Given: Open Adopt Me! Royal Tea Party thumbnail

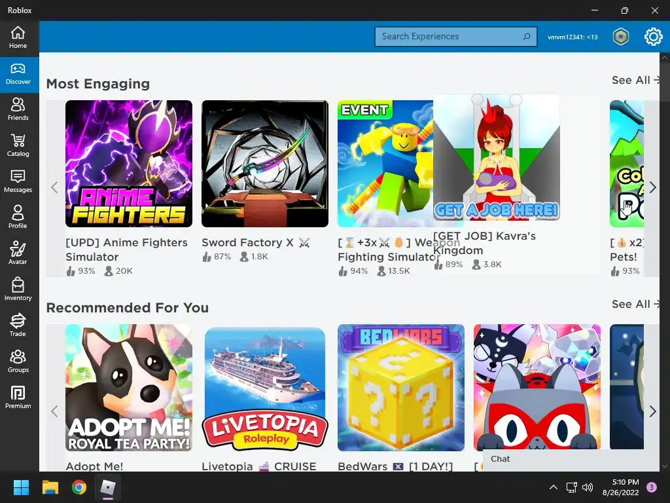Looking at the screenshot, I should (x=129, y=388).
